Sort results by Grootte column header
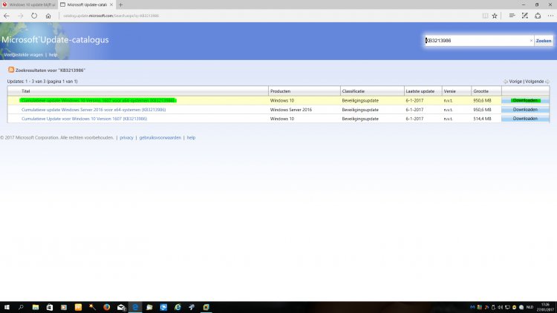The height and width of the screenshot is (313, 557). [x=482, y=91]
